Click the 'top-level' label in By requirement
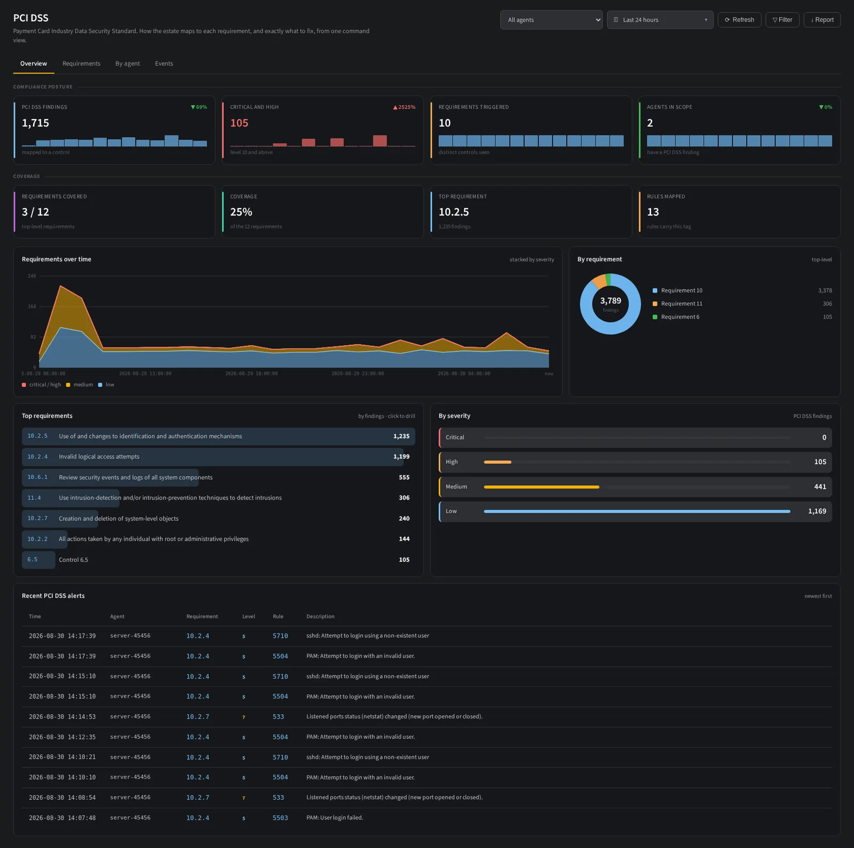This screenshot has width=854, height=848. [x=821, y=260]
